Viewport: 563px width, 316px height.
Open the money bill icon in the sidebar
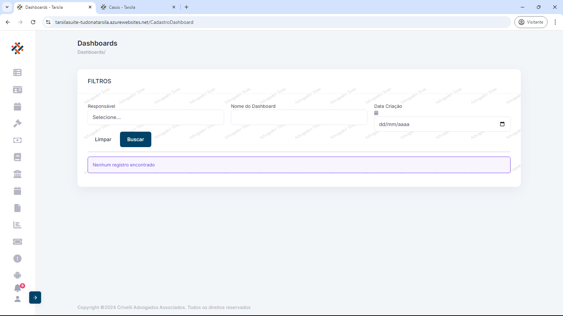pyautogui.click(x=17, y=140)
